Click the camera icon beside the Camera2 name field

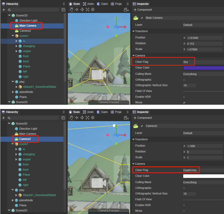(136, 126)
